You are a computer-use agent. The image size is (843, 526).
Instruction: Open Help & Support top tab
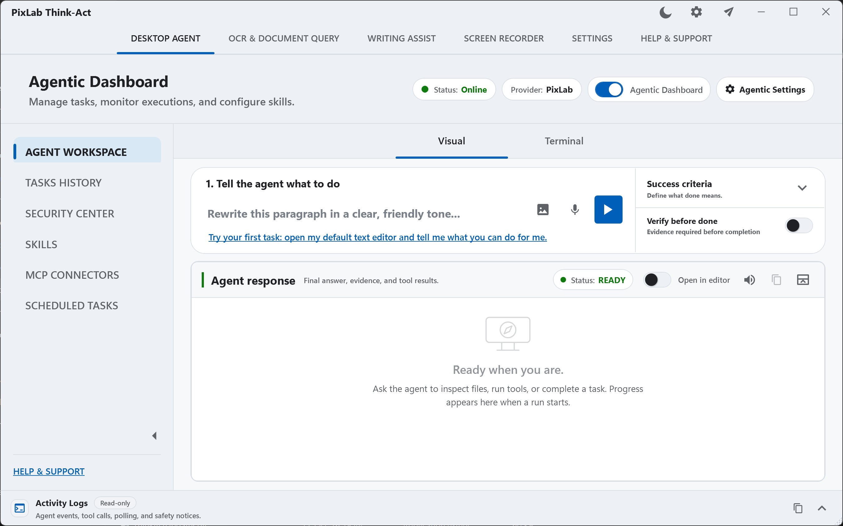point(676,38)
